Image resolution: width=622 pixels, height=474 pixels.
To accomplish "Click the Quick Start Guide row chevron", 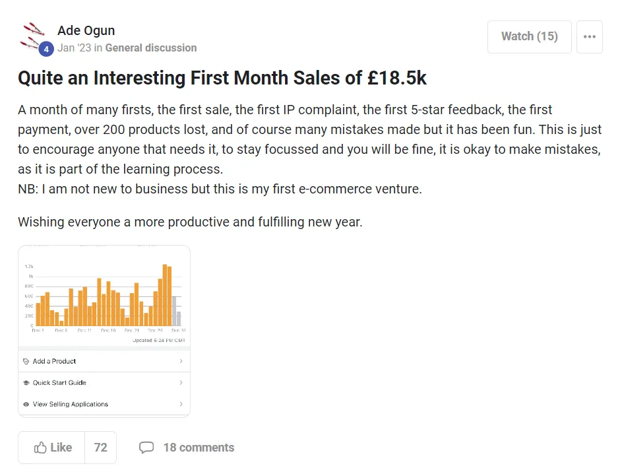I will pos(181,383).
